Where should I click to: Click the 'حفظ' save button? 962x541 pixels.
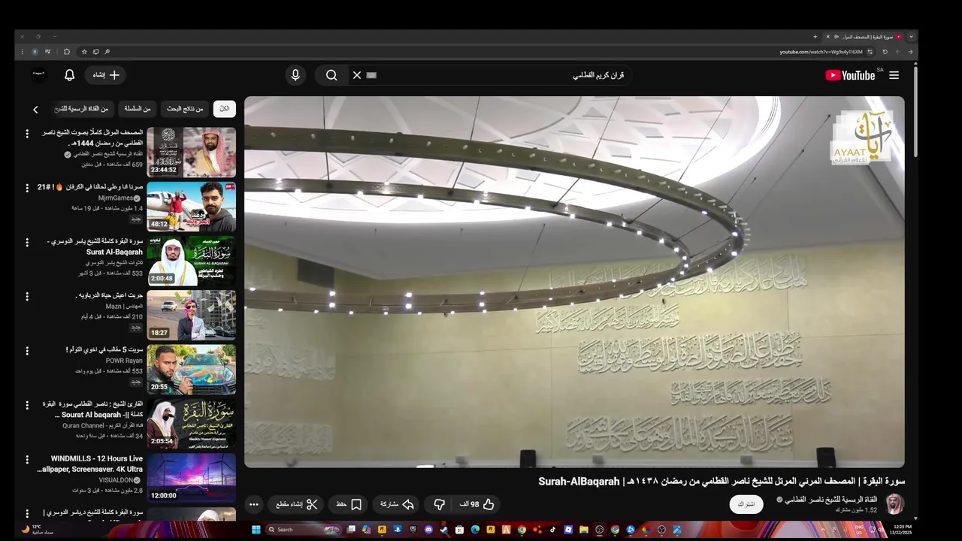[349, 504]
